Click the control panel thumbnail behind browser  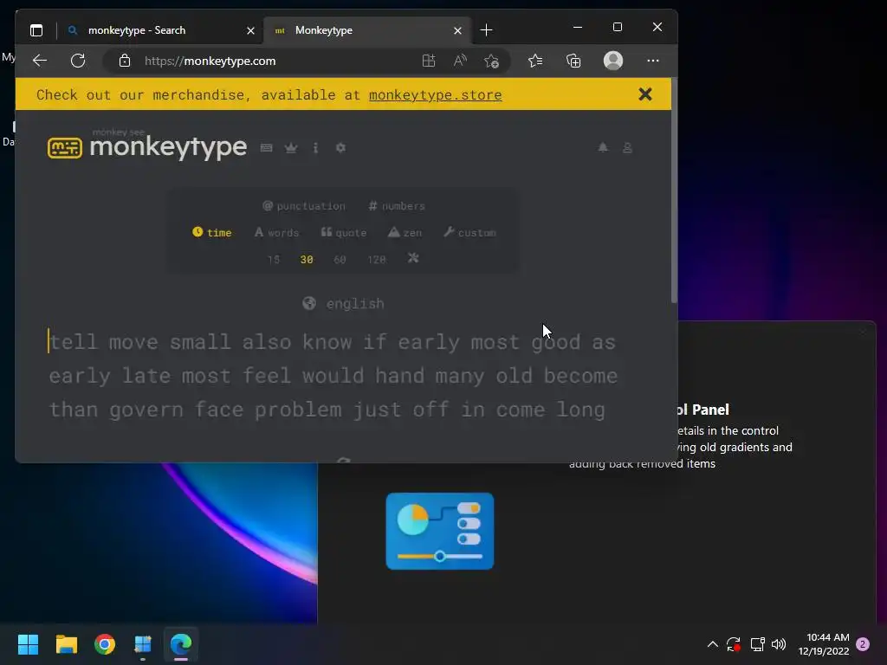439,531
